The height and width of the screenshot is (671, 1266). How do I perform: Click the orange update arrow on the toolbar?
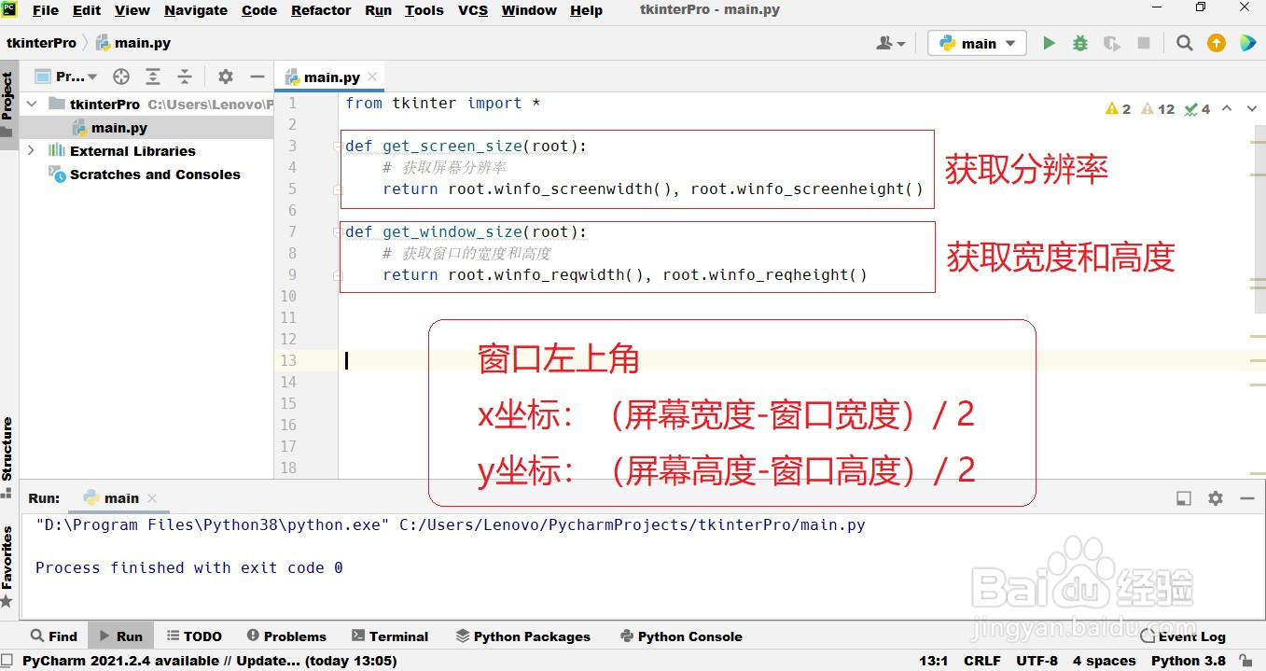(1215, 42)
